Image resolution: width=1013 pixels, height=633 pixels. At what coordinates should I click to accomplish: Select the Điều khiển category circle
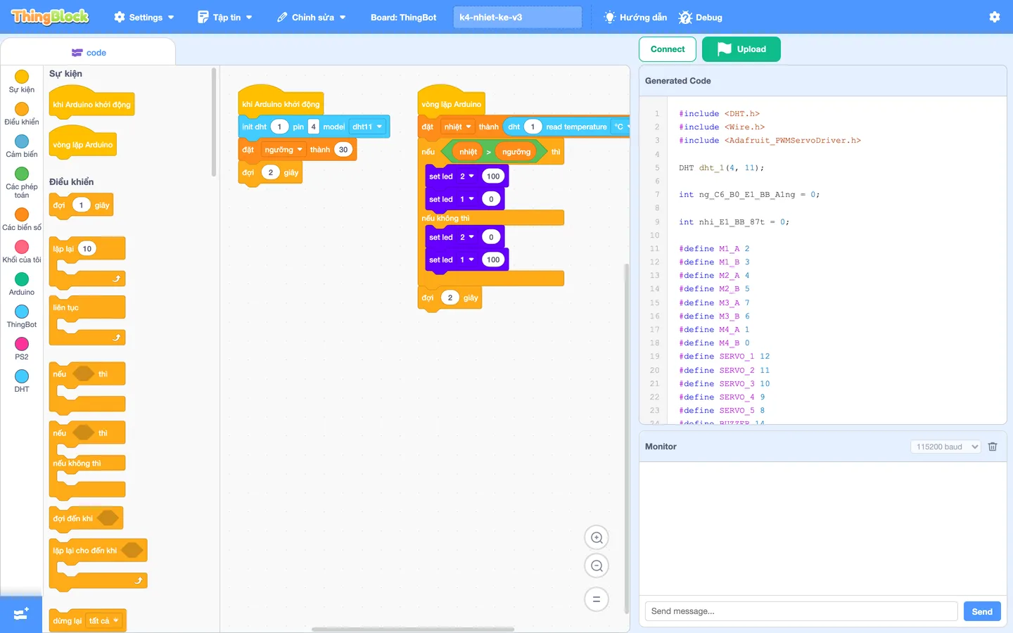22,109
